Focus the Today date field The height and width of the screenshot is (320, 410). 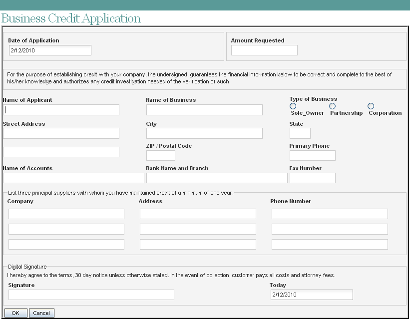[x=311, y=295]
